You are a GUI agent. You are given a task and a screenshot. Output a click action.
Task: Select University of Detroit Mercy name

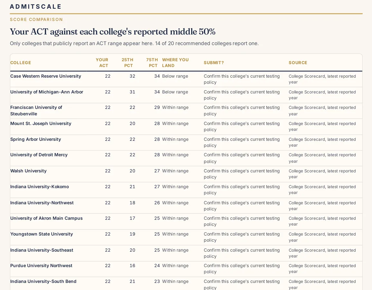point(39,155)
